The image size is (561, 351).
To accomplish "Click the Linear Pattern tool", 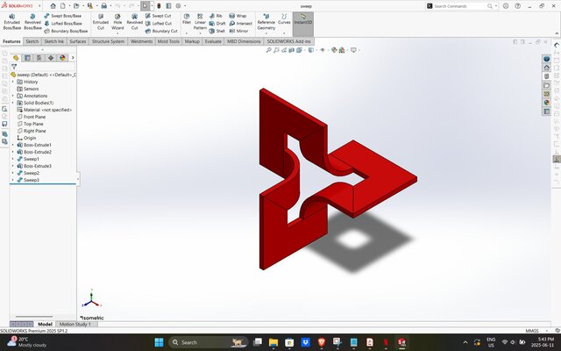I will pos(201,21).
